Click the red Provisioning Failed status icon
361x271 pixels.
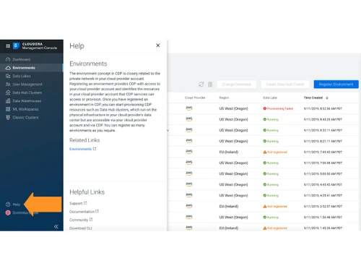(x=265, y=108)
